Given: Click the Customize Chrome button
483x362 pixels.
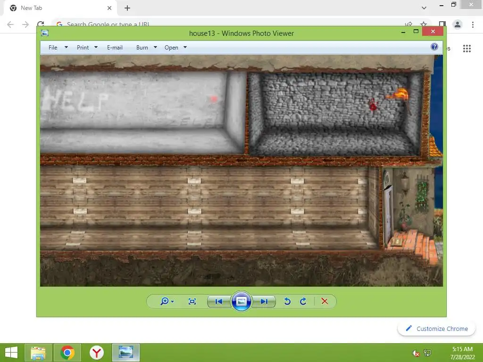Looking at the screenshot, I should pyautogui.click(x=436, y=329).
